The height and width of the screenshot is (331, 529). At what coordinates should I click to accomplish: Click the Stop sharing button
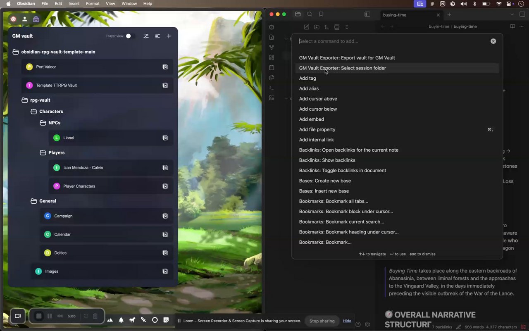tap(322, 321)
